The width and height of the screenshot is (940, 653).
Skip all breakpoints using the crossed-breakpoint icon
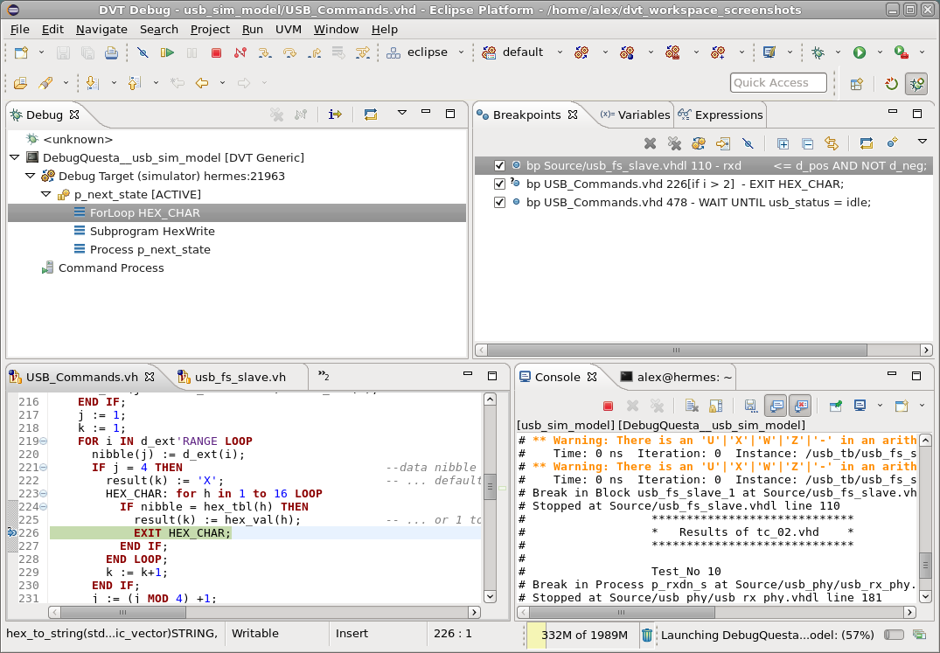[749, 142]
